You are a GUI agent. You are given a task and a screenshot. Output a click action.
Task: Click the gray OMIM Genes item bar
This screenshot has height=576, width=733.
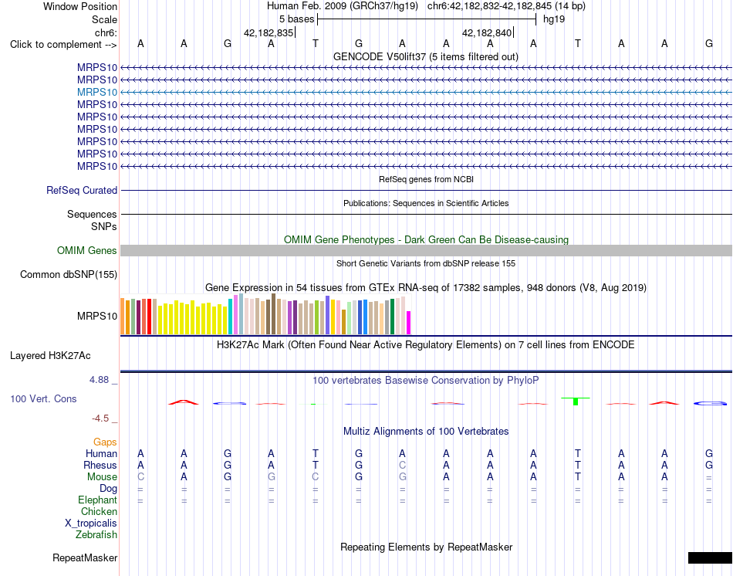[426, 251]
